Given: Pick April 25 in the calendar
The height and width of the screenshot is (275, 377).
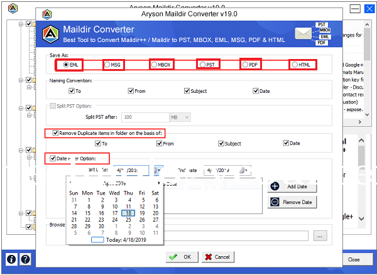Looking at the screenshot, I should [128, 220].
